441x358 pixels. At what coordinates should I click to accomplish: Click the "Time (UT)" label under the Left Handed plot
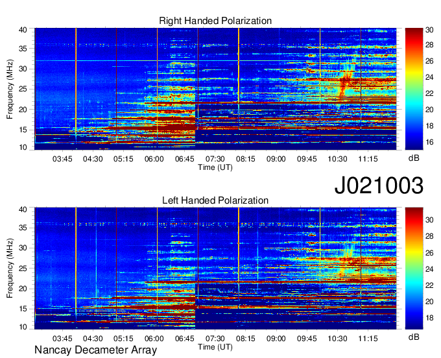point(215,347)
